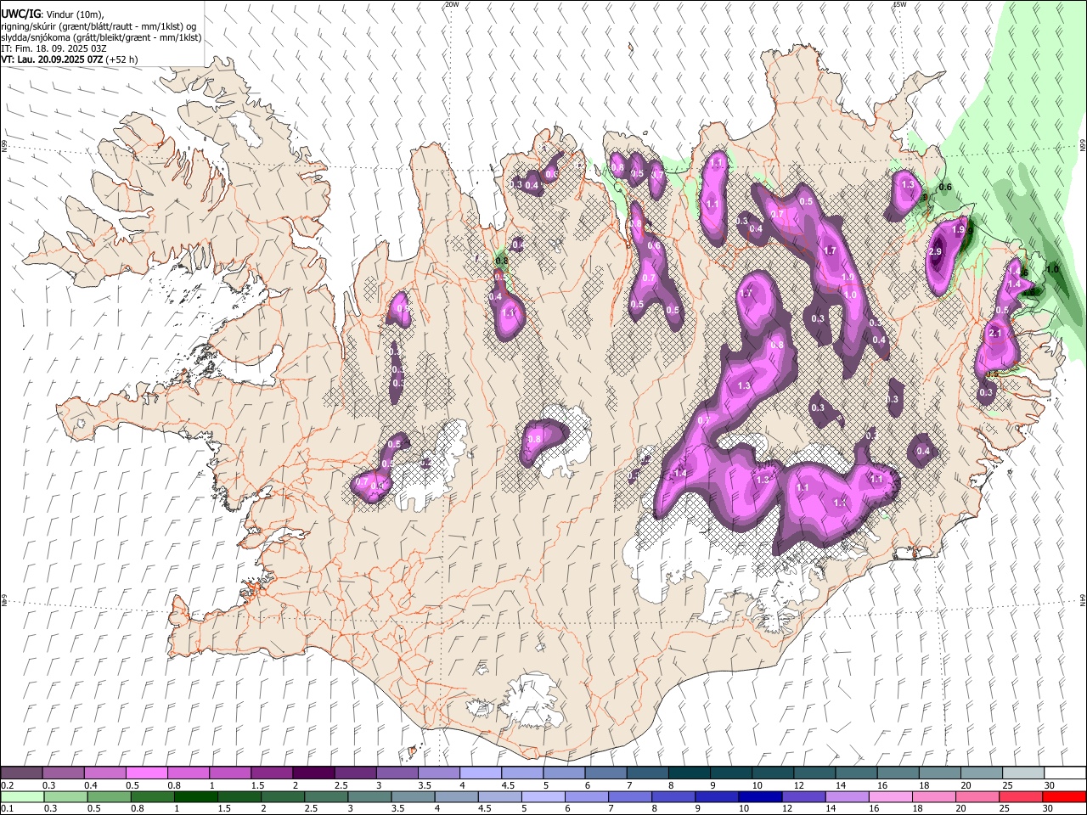
Task: Click the lower legend swatch starting at 14
Action: 847,796
